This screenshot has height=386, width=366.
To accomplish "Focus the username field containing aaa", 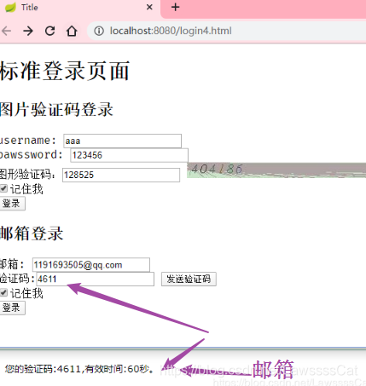I will (x=122, y=141).
